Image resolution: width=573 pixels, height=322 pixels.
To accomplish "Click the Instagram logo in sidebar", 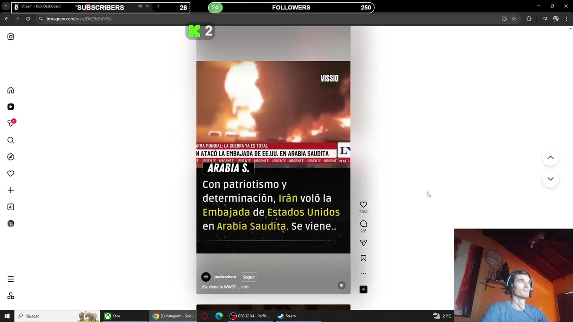I will (x=11, y=37).
